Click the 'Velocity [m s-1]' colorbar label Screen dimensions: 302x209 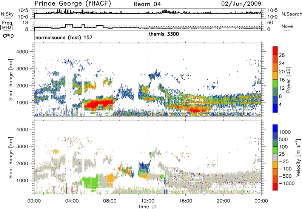point(299,157)
